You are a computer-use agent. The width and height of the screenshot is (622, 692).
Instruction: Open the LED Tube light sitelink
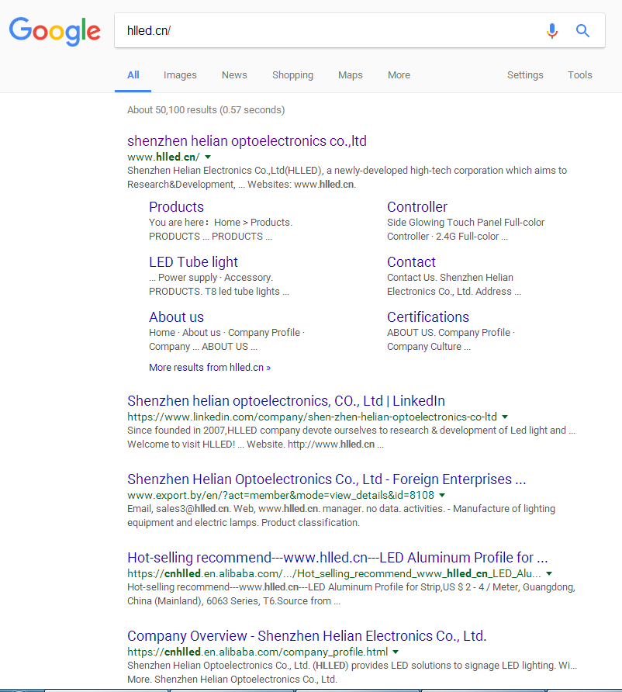(193, 262)
